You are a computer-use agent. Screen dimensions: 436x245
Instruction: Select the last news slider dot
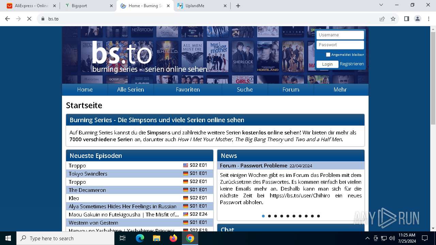pyautogui.click(x=318, y=216)
